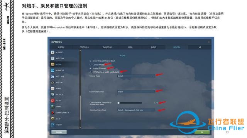
Task: Click the Mi-24P heading in Special panel
Action: point(122,56)
